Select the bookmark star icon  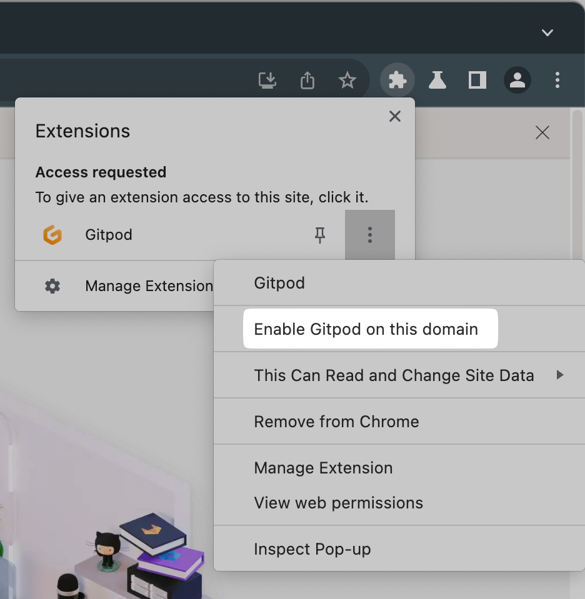[347, 80]
